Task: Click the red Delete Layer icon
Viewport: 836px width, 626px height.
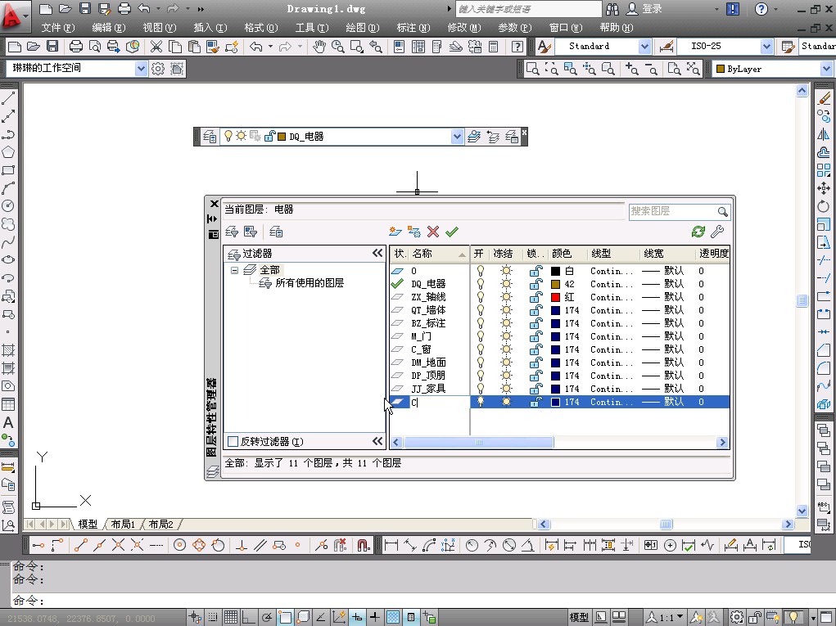Action: 433,232
